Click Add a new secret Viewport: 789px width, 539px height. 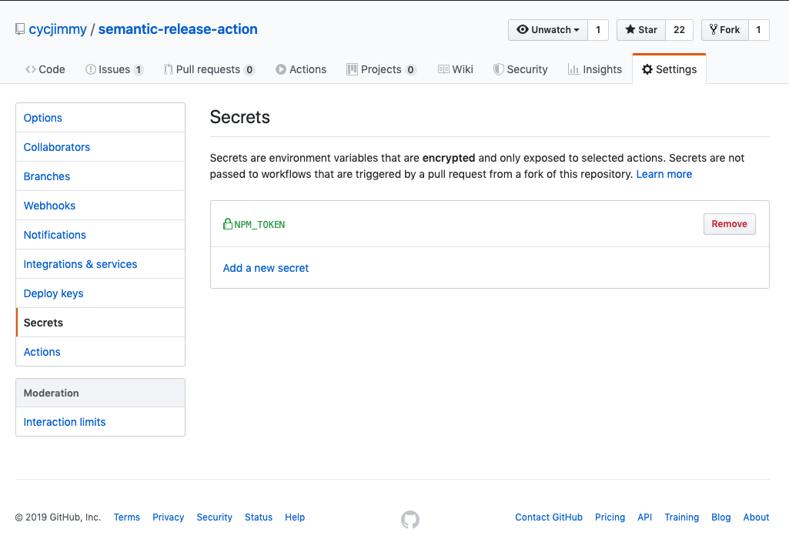click(x=266, y=268)
